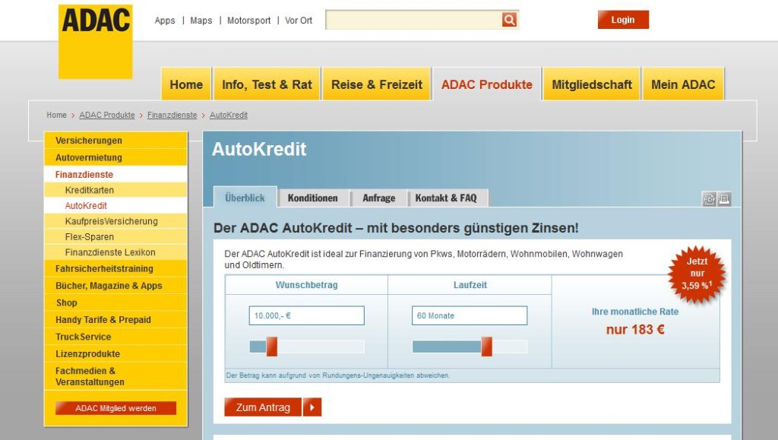Open the Vor Ort link
The height and width of the screenshot is (440, 778).
pos(299,21)
